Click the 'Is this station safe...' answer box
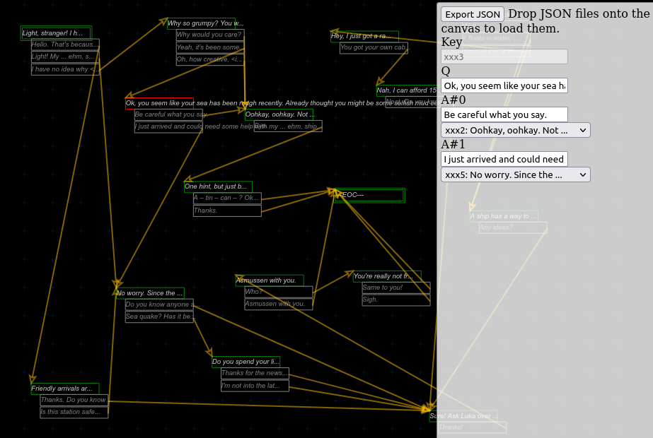 tap(74, 412)
